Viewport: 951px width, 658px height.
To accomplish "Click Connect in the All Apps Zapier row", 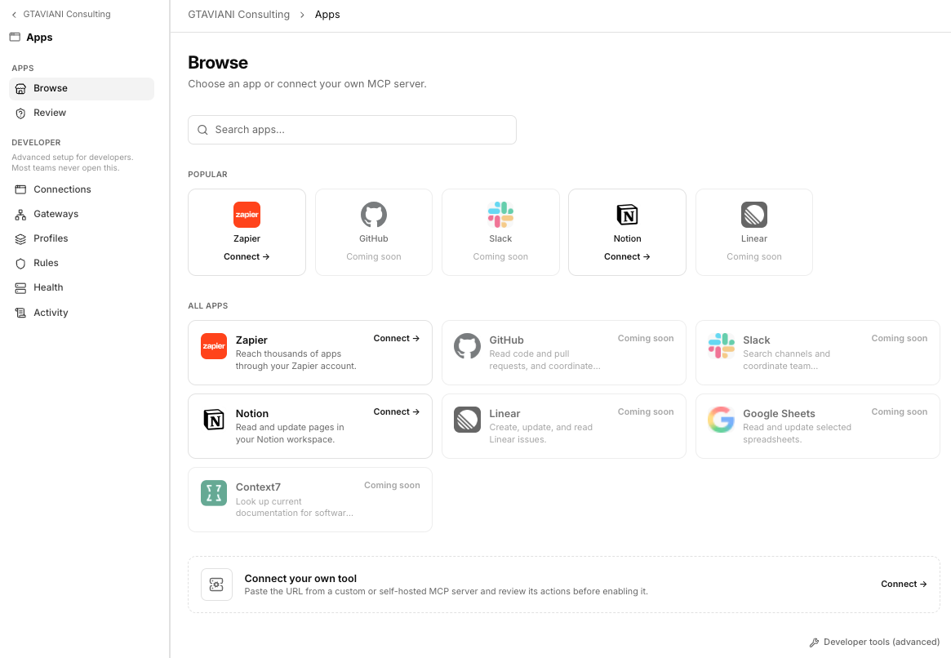I will [x=396, y=339].
